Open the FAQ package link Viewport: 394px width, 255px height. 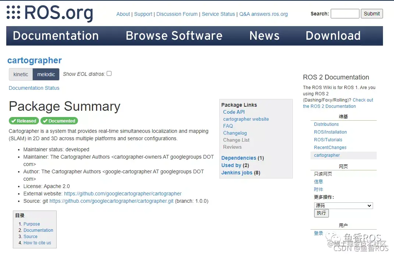(x=228, y=126)
